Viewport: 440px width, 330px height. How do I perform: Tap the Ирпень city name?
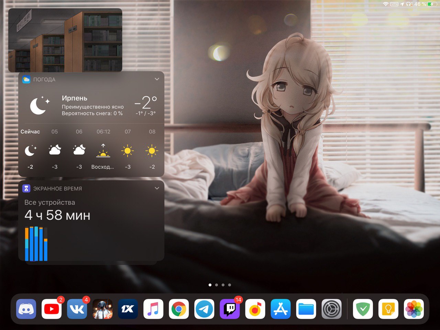pos(75,98)
